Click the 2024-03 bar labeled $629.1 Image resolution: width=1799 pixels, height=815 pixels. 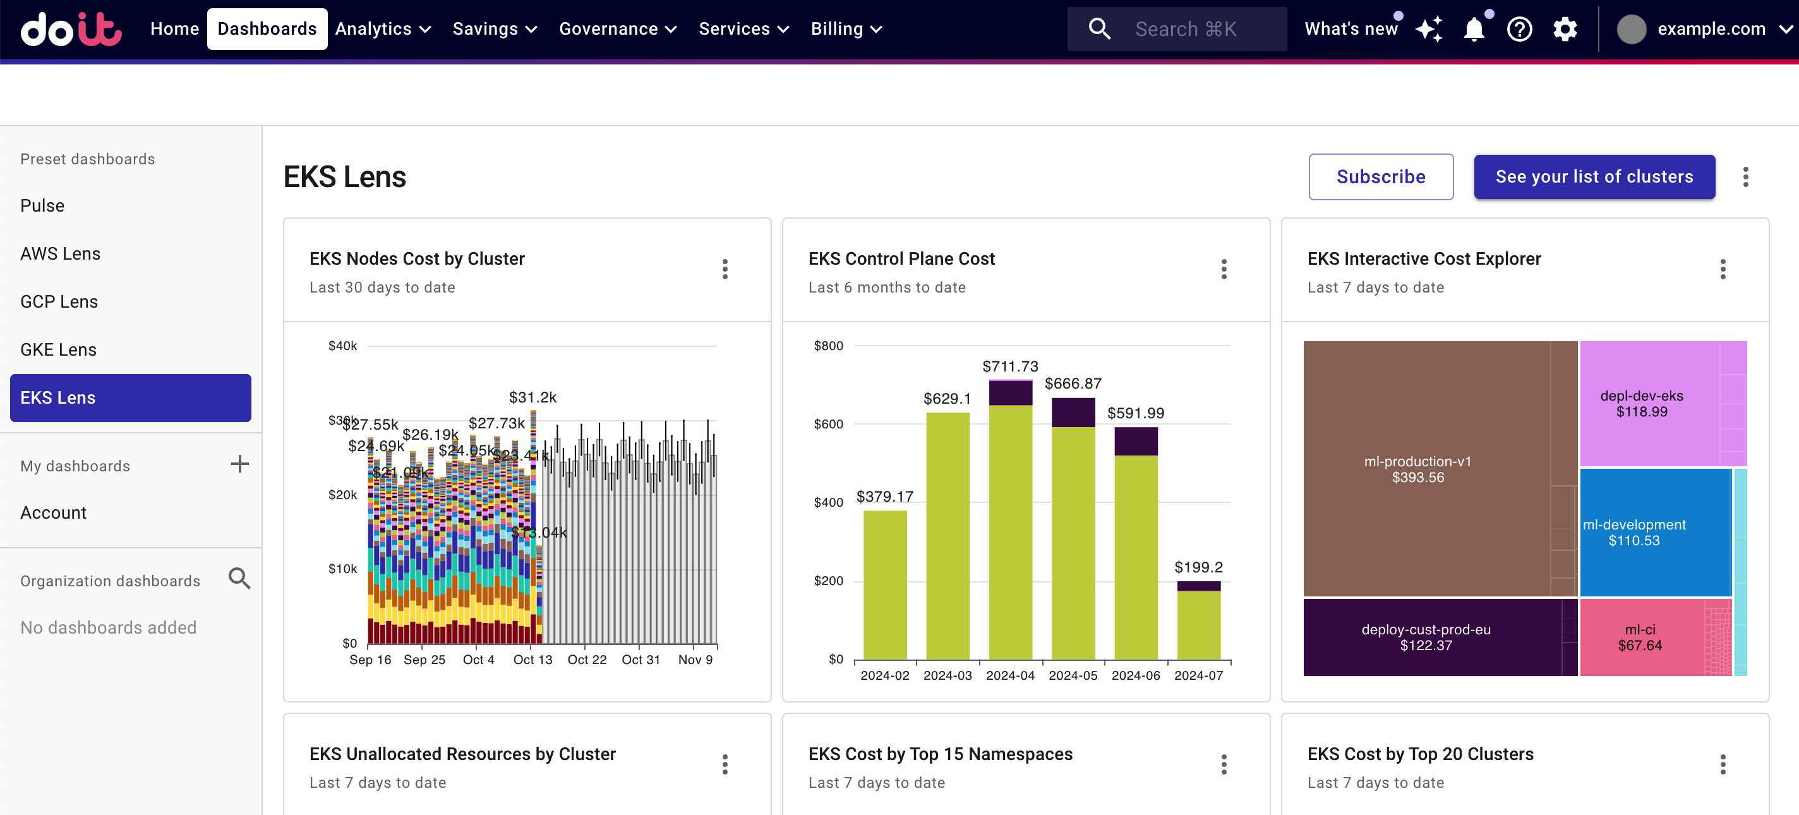click(947, 536)
